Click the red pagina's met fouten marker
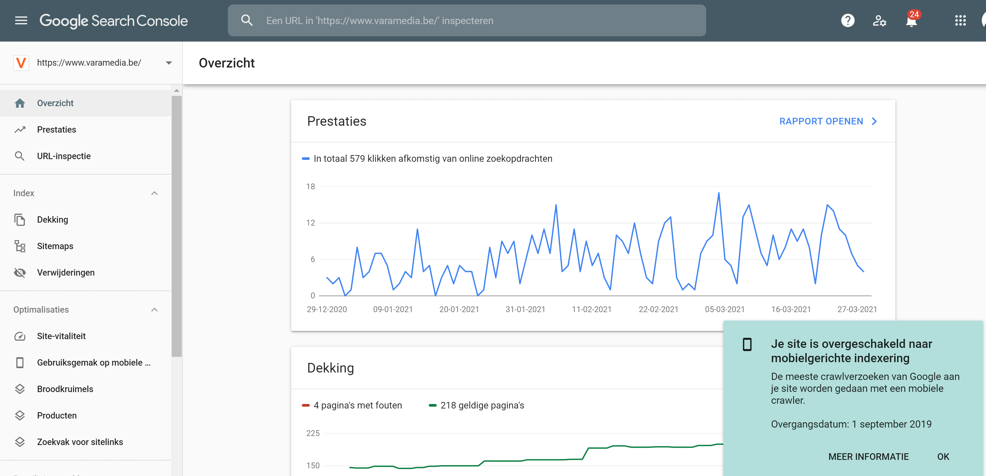Screen dimensions: 986x476 (306, 405)
